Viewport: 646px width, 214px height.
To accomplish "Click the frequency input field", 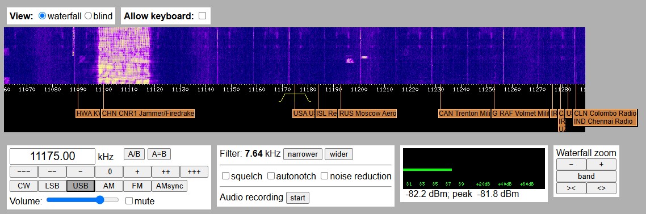I will tap(52, 156).
